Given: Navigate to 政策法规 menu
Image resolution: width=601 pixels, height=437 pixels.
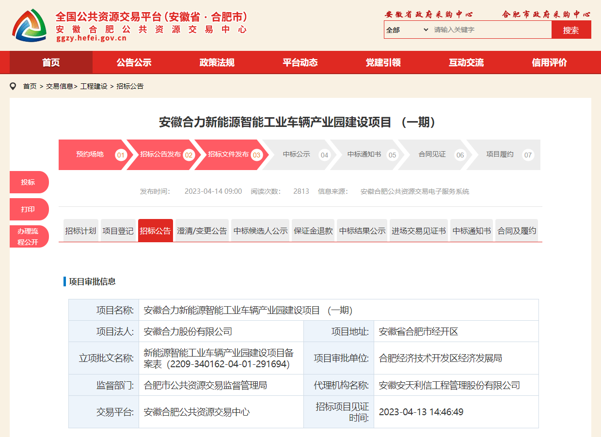Looking at the screenshot, I should [x=217, y=62].
